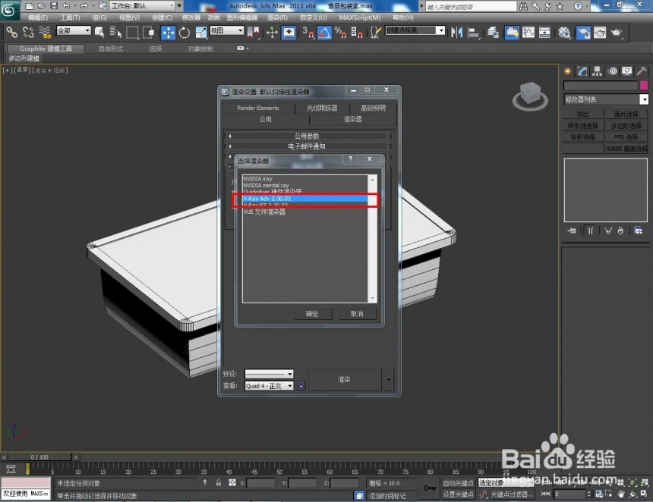Open the Motion command panel tab
The image size is (653, 502).
coord(613,71)
